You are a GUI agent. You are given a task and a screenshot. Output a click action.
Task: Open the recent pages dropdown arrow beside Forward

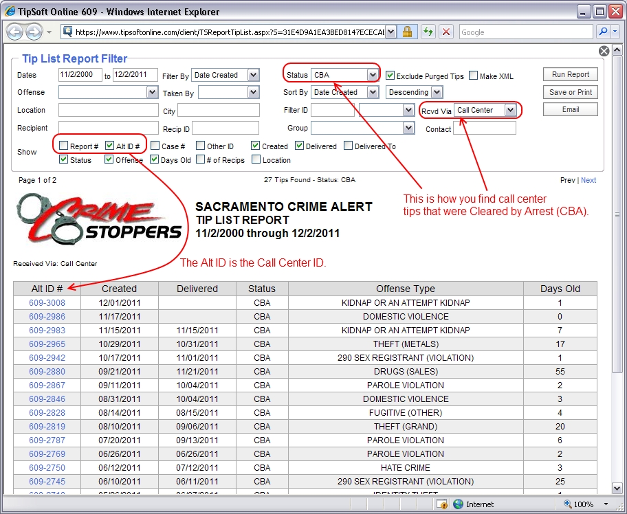click(49, 32)
